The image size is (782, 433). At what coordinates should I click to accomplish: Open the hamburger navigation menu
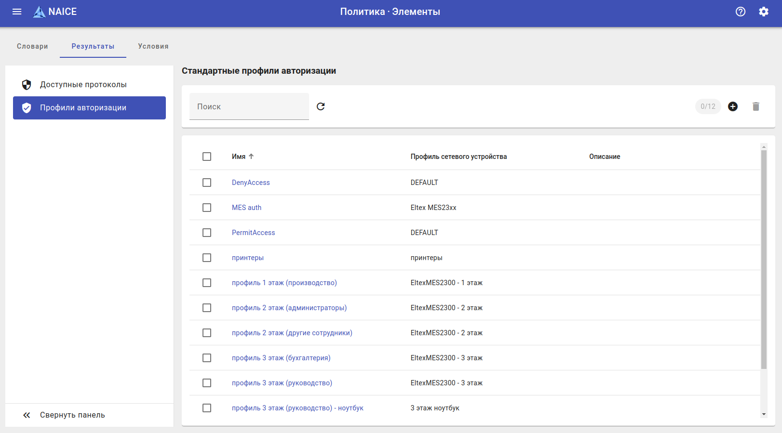[x=17, y=12]
